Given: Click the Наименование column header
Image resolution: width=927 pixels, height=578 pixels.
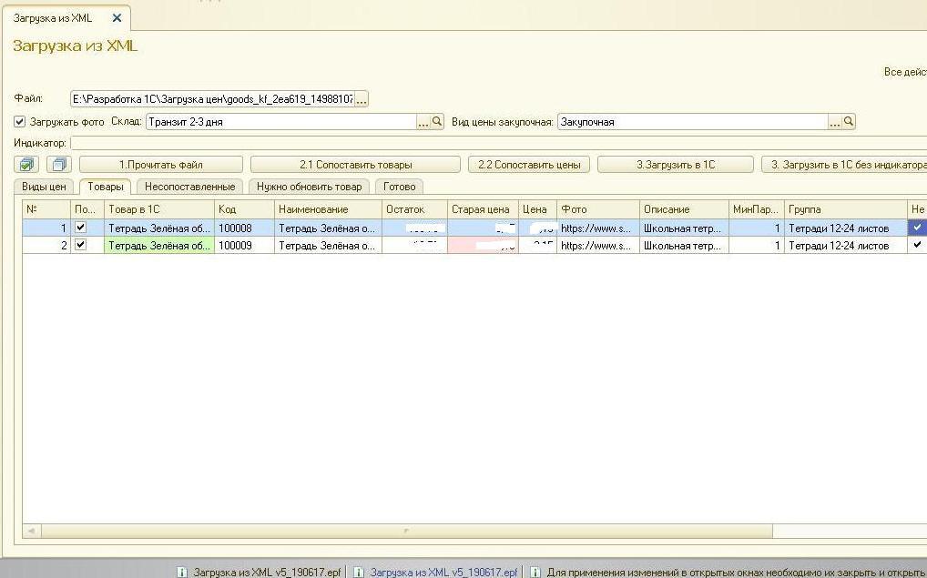Looking at the screenshot, I should pos(328,209).
